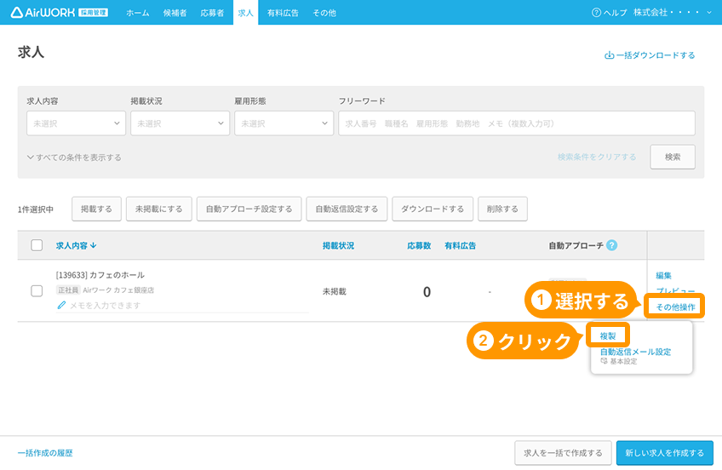This screenshot has width=722, height=470.
Task: Select the 求人 tab
Action: click(246, 13)
